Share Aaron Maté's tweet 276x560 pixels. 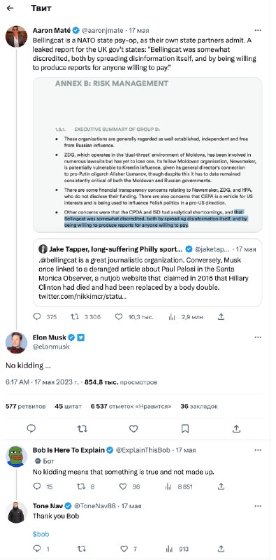click(x=221, y=316)
